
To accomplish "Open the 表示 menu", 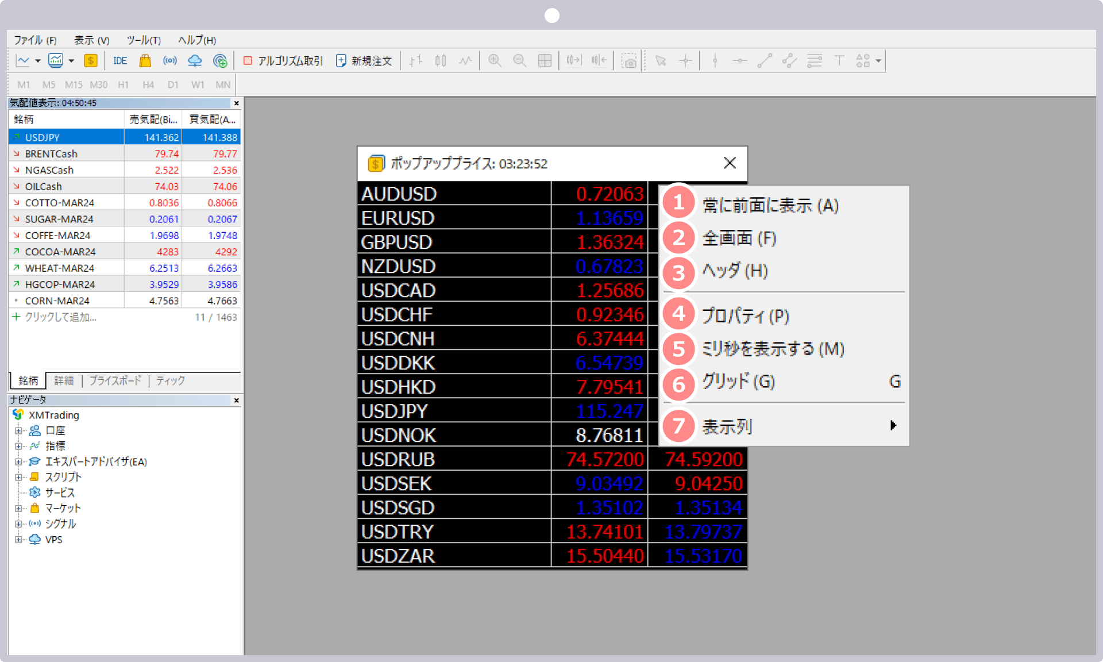I will point(91,40).
